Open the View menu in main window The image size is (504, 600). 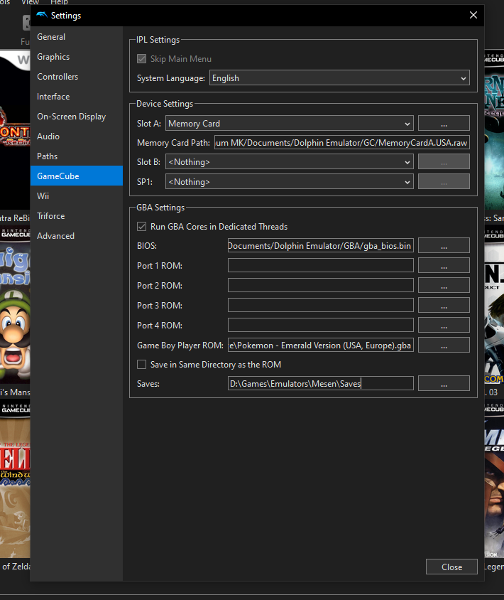[30, 2]
